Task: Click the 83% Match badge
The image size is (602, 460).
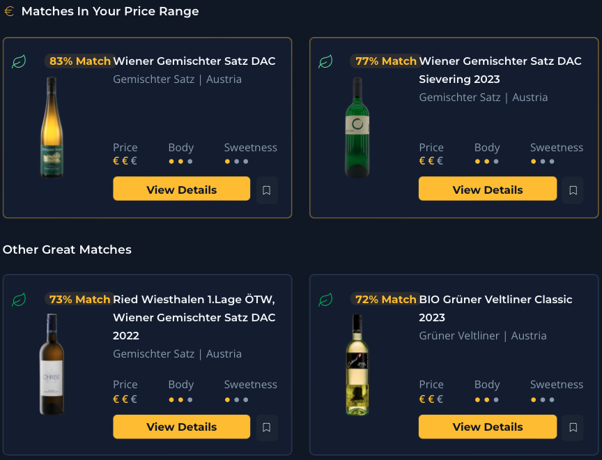Action: coord(79,61)
